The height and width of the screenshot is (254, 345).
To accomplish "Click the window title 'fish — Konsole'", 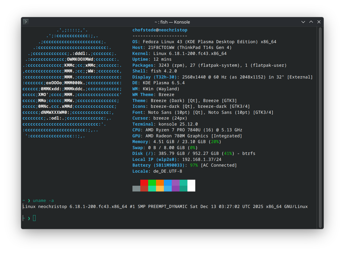I will (x=172, y=22).
